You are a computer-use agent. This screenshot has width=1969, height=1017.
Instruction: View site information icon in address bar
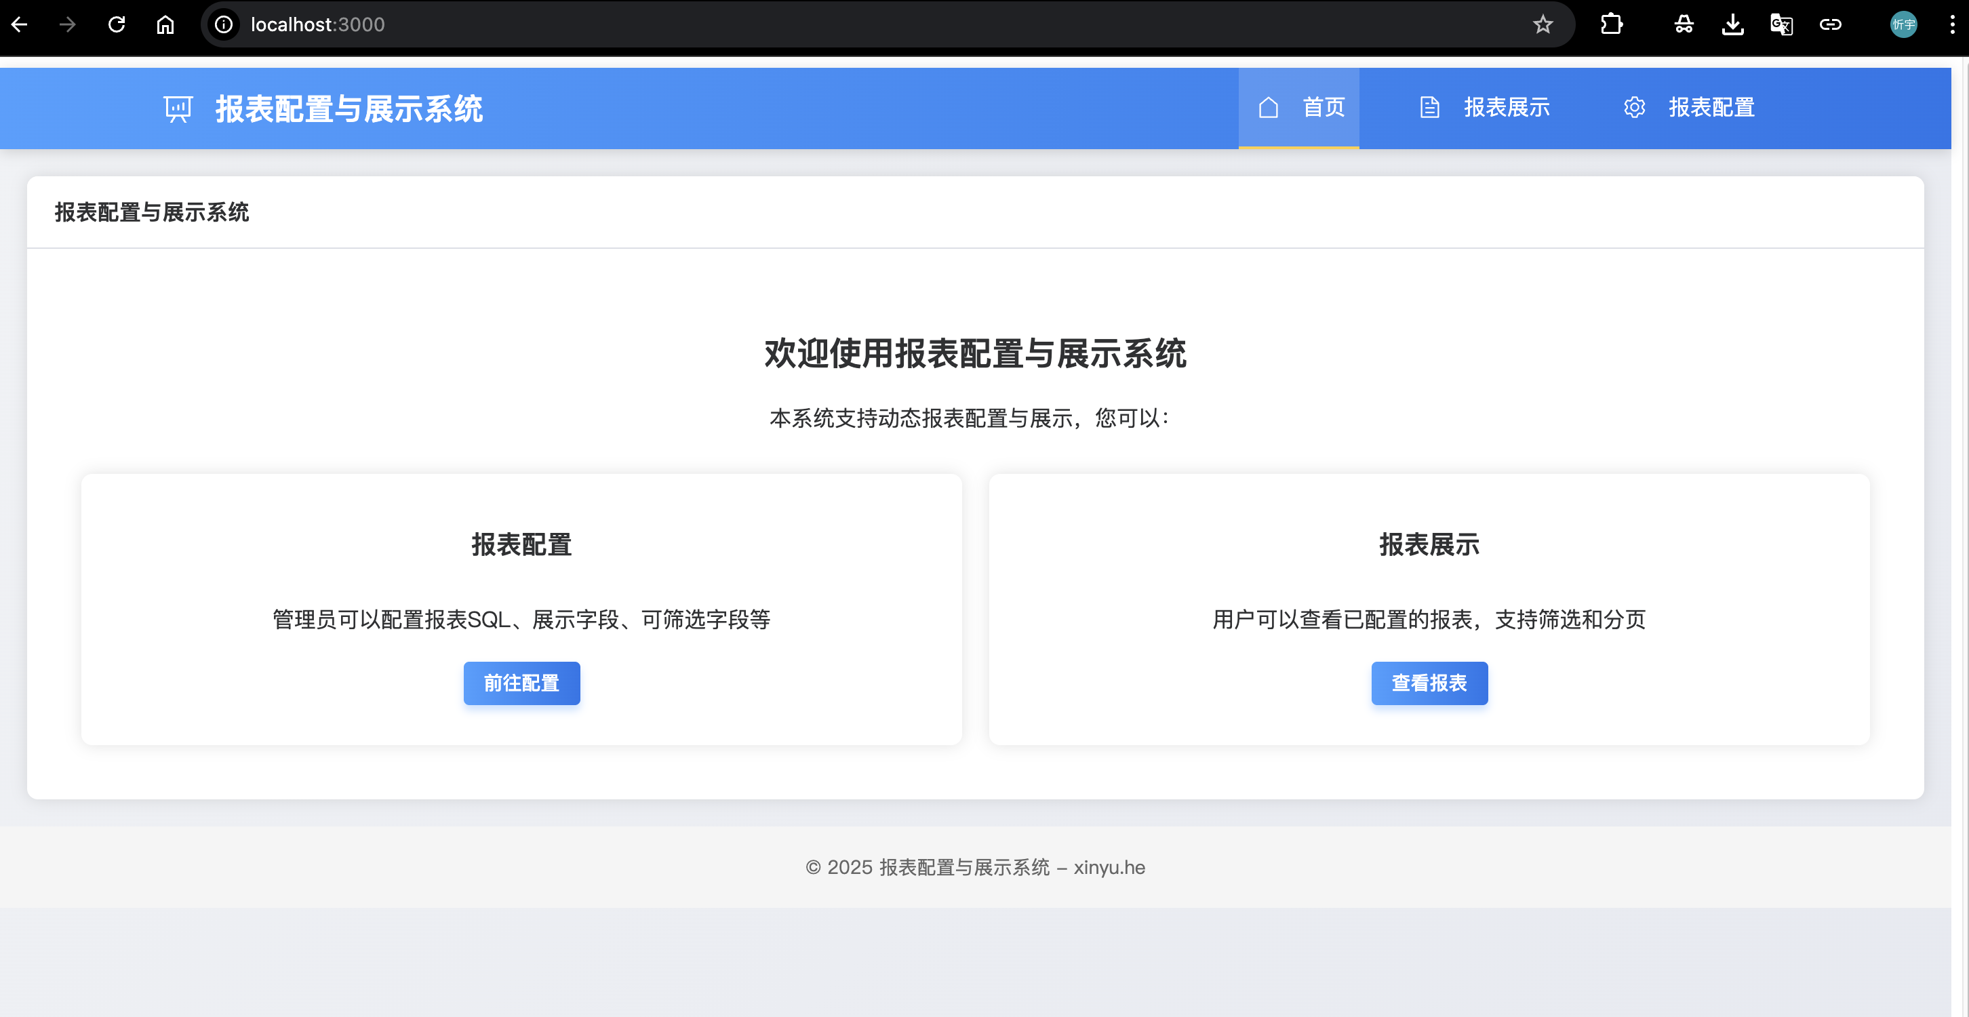(223, 24)
